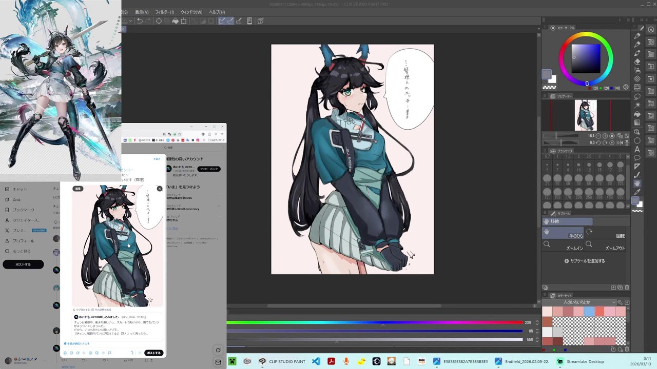Screen dimensions: 657x369
Task: Select the Fill bucket tool in palette
Action: 637,114
